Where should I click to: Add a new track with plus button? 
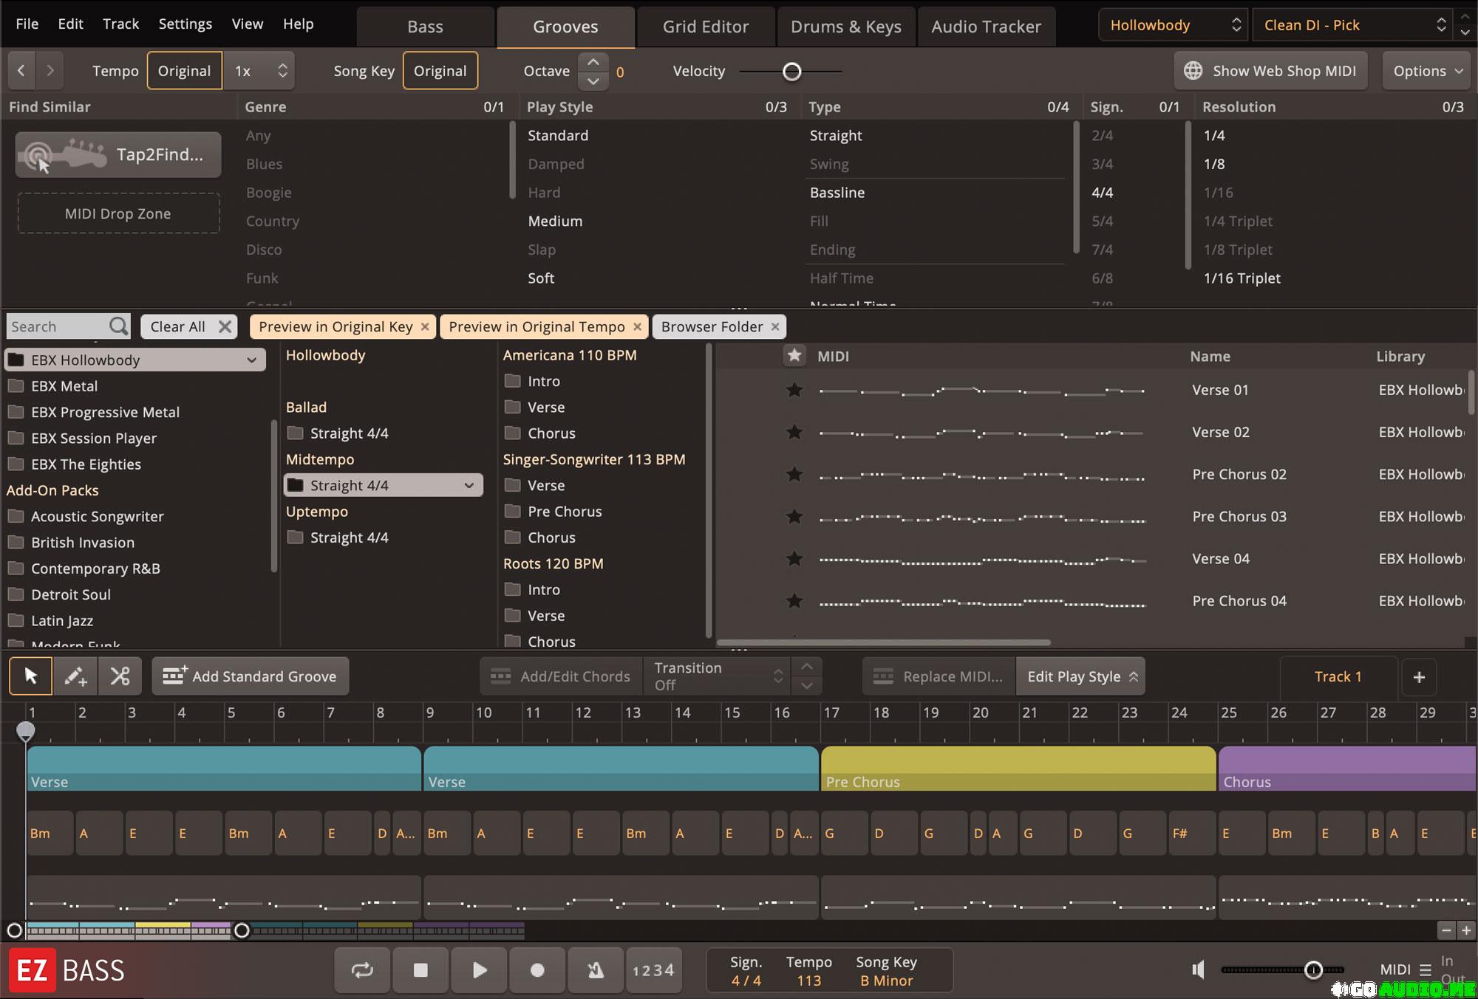pos(1418,677)
